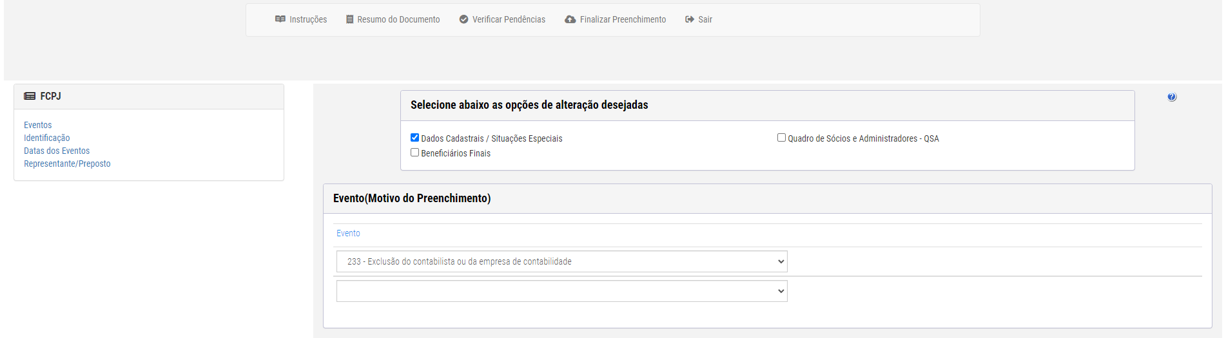Click the FCPJ panel header icon

click(30, 96)
